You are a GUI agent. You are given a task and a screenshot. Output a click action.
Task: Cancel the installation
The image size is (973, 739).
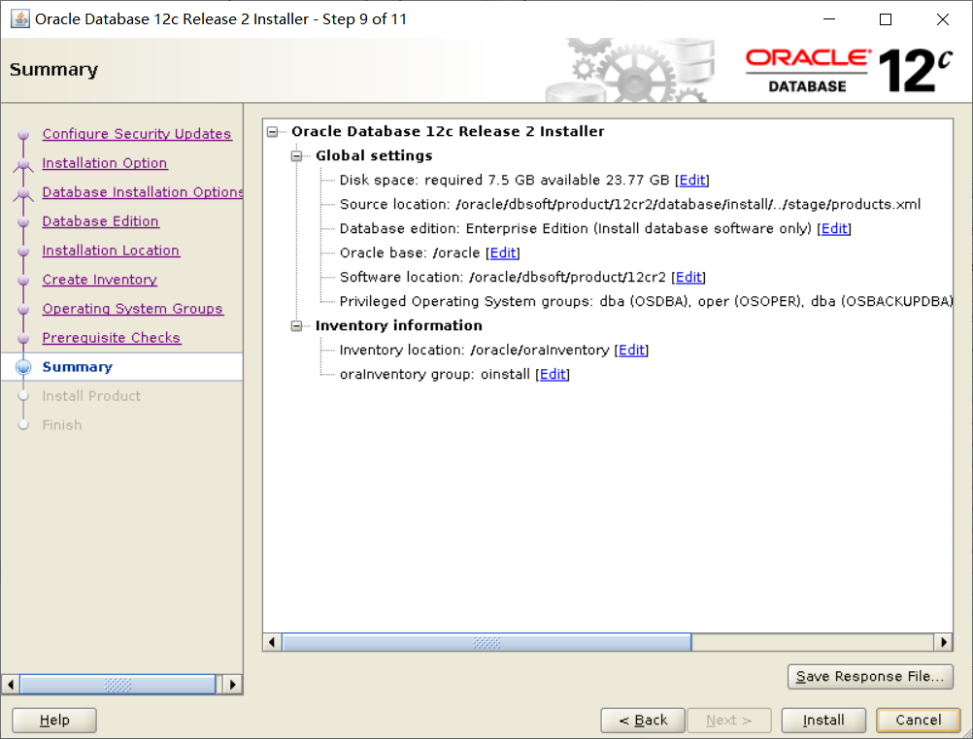(918, 720)
